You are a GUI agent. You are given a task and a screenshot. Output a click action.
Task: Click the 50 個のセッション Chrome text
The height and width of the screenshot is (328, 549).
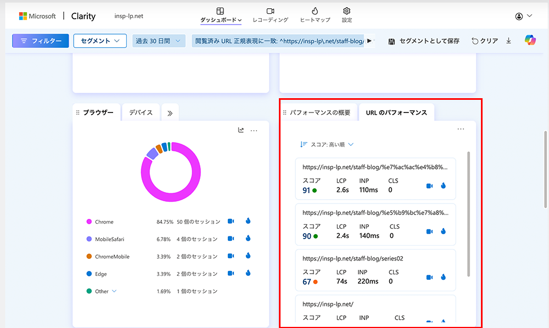click(199, 222)
